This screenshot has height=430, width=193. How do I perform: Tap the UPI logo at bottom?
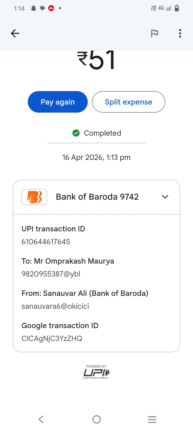pyautogui.click(x=96, y=372)
